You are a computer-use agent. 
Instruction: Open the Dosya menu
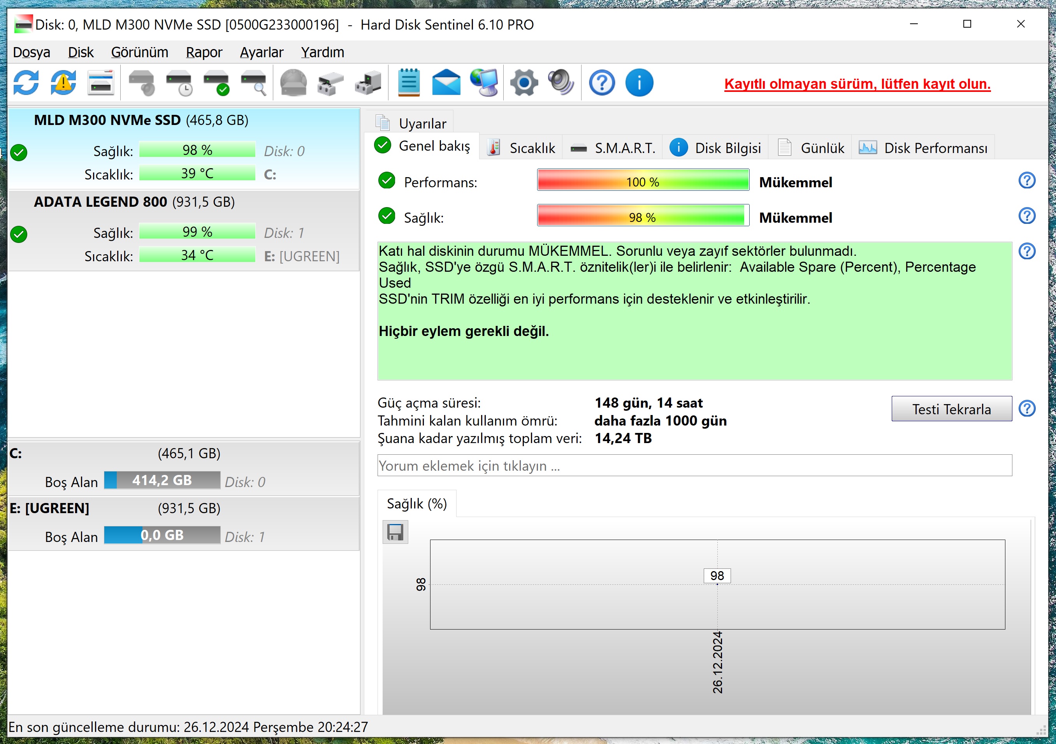click(31, 53)
